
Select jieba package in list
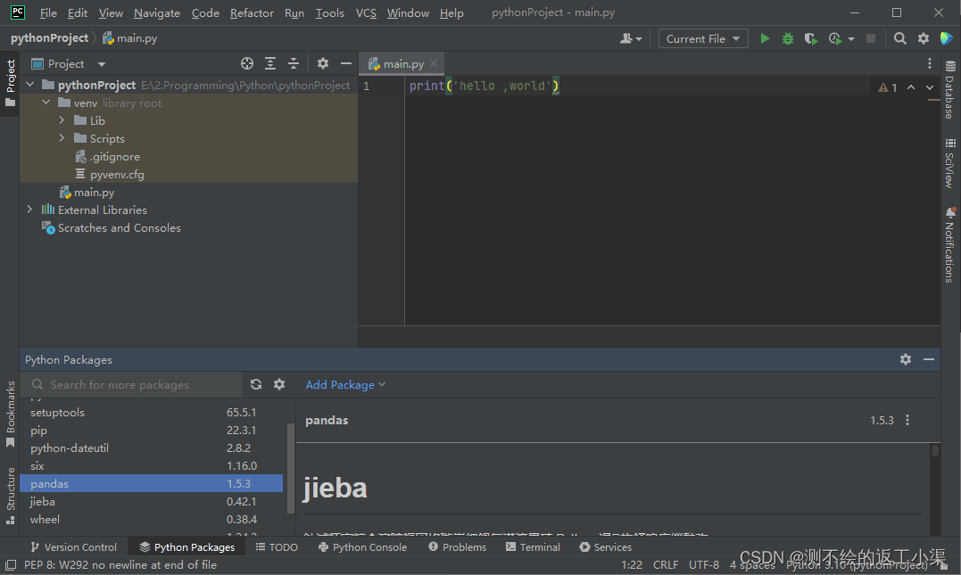[152, 502]
